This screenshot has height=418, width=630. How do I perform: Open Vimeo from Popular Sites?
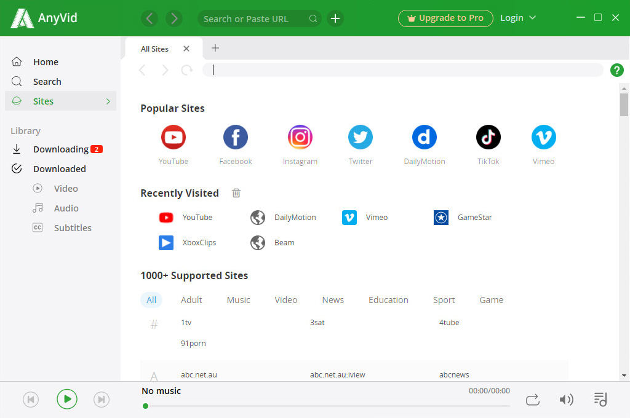tap(544, 137)
